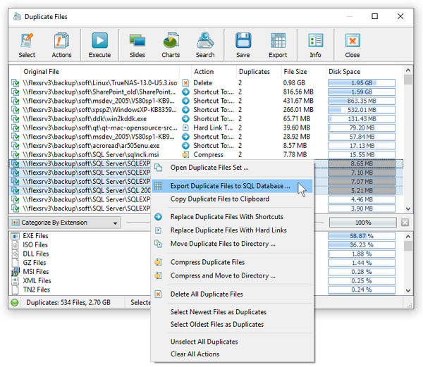Click the file icon beside win2kddk.exe row
Screen dimensions: 423x367
(x=16, y=119)
